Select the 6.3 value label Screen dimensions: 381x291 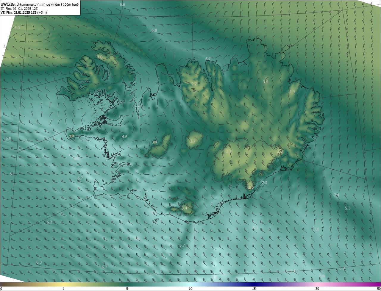click(39, 262)
